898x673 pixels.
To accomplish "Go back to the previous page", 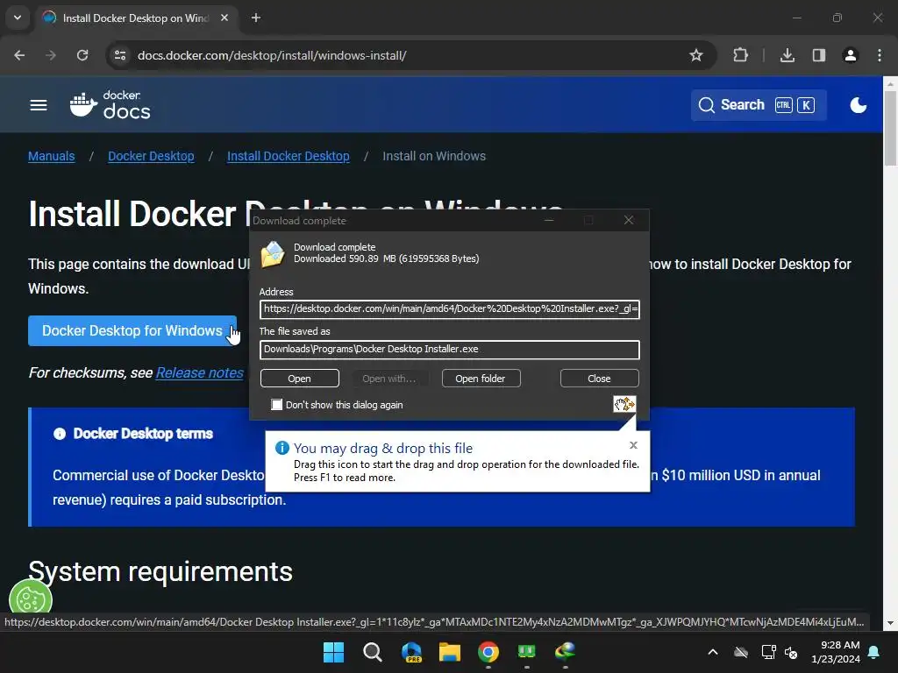I will (x=19, y=55).
